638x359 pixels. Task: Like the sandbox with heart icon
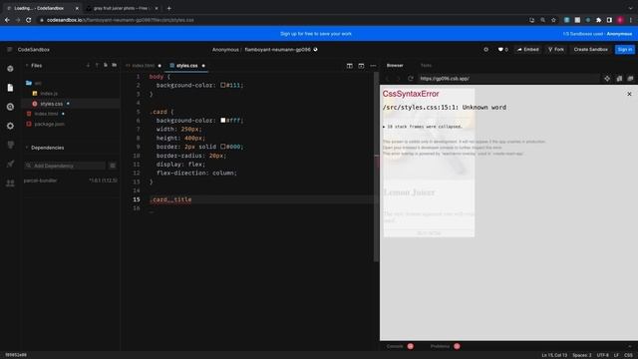click(502, 49)
